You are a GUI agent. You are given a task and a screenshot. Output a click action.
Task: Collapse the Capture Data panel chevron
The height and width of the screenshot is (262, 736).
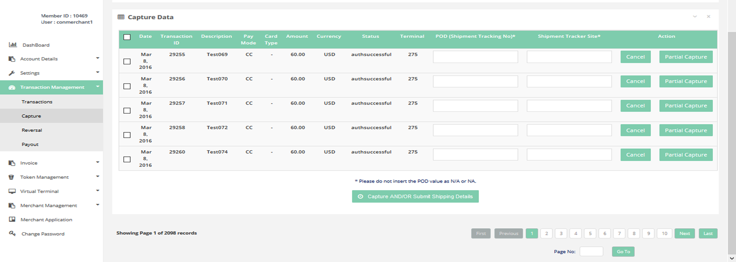pyautogui.click(x=695, y=17)
